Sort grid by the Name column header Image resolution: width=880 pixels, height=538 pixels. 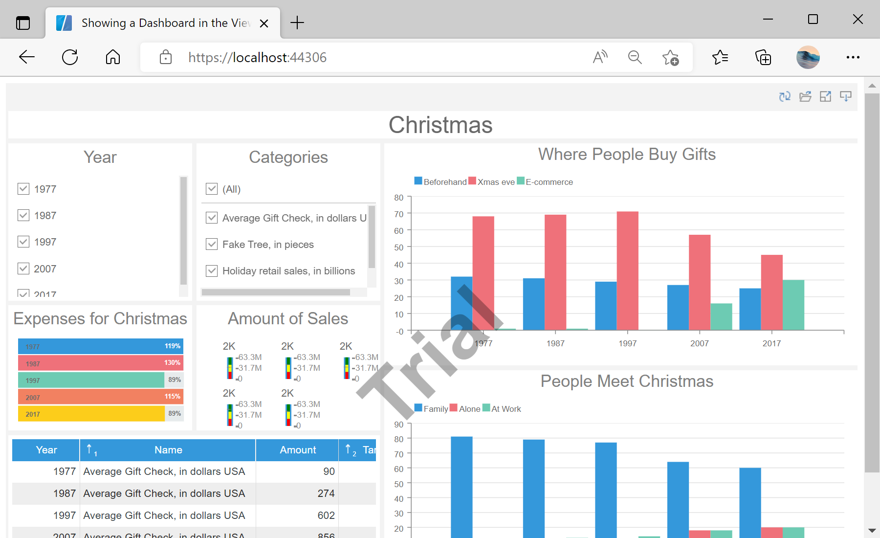click(x=168, y=450)
